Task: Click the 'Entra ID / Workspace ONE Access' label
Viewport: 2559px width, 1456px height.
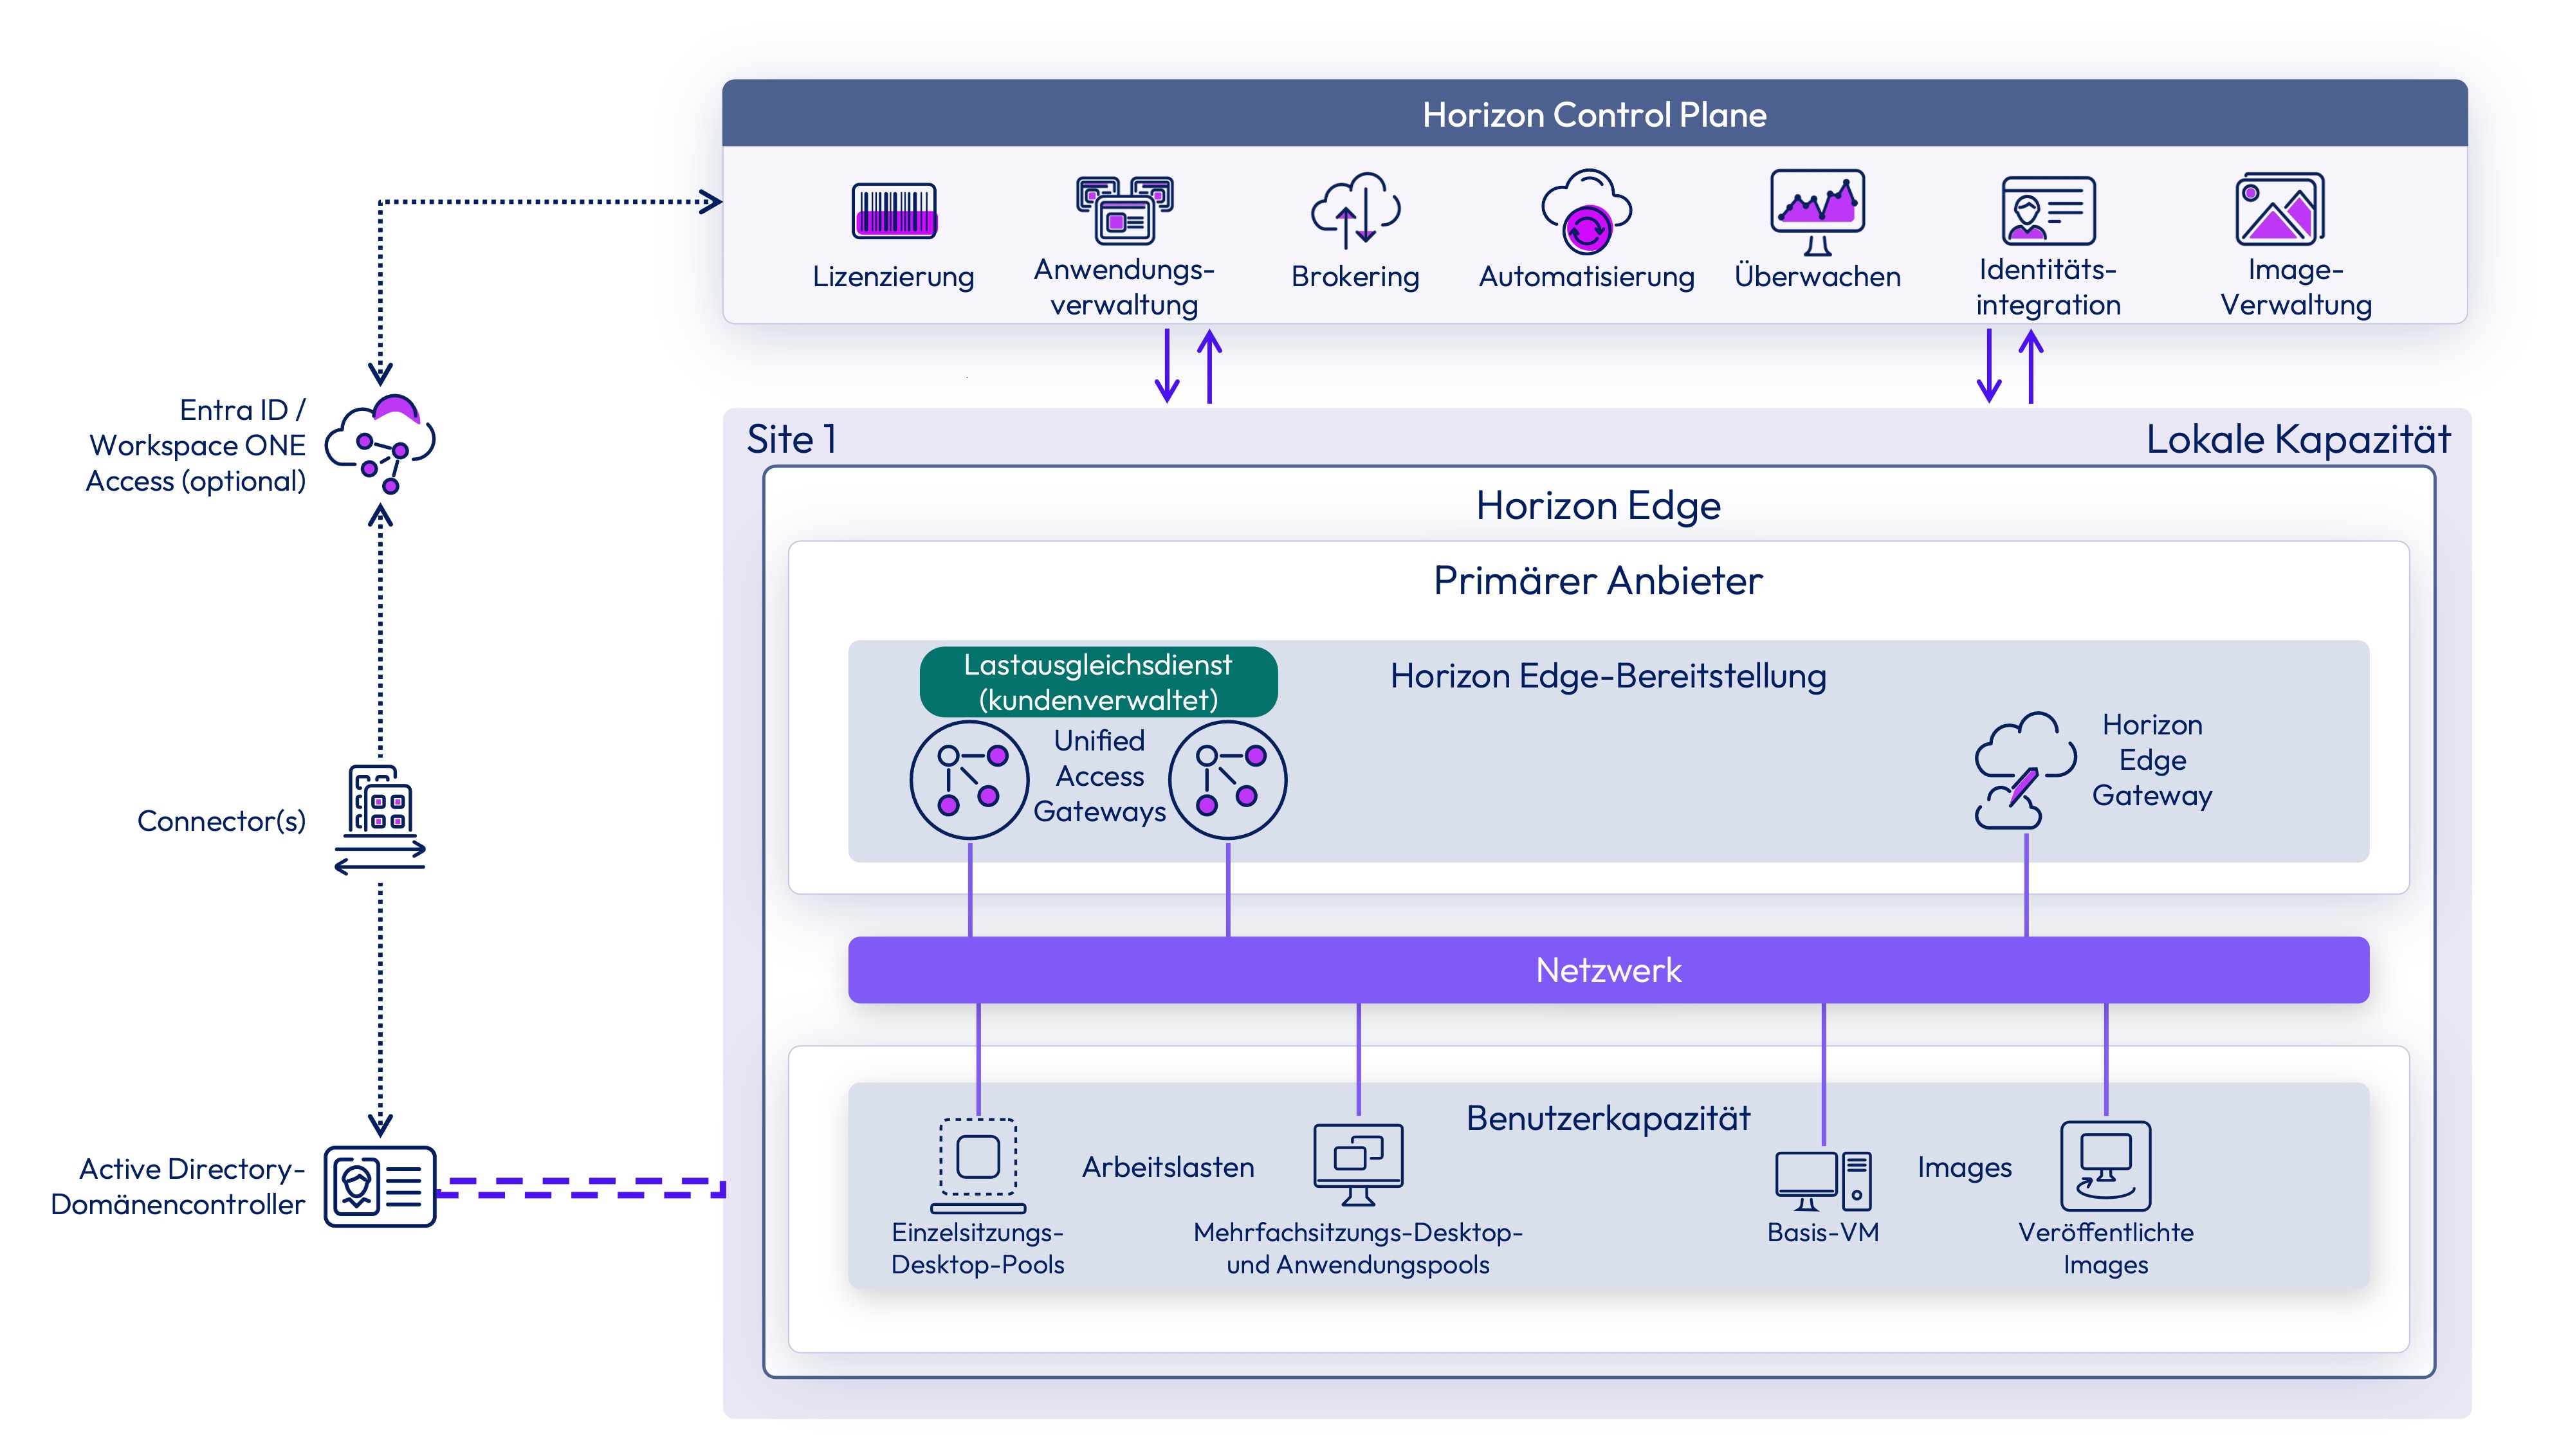Action: pyautogui.click(x=195, y=445)
